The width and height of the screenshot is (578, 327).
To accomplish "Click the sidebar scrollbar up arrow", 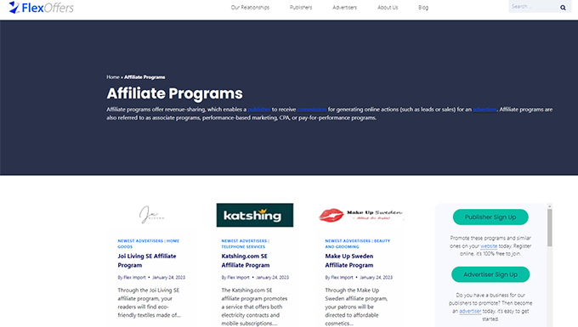I will (550, 206).
